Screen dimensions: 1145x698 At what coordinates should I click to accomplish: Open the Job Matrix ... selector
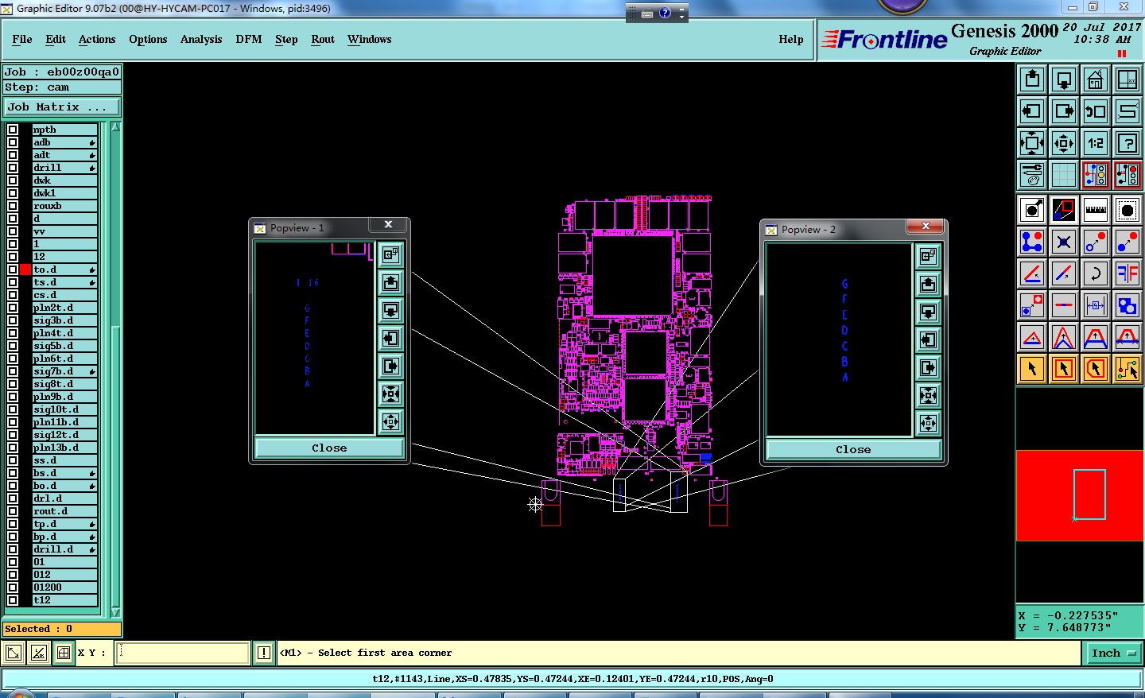pyautogui.click(x=62, y=107)
